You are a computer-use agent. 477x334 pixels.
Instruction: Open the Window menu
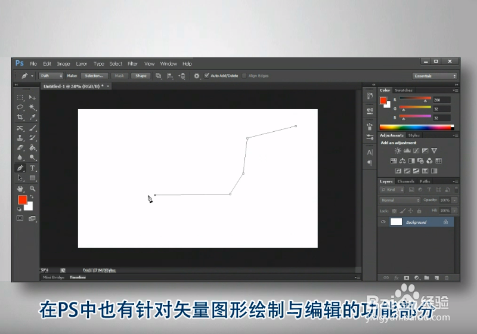pos(169,64)
